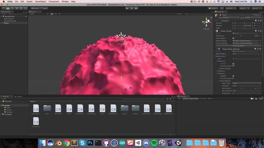
Task: Toggle Element 0 Enabled checkbox
Action: [233, 64]
